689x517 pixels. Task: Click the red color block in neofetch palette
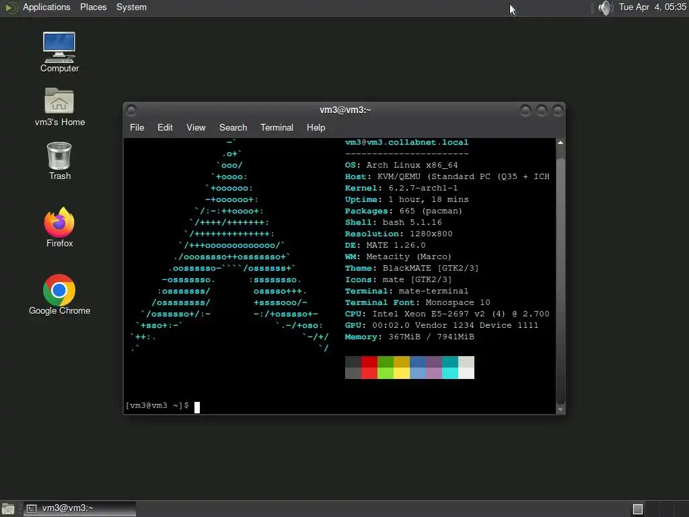(x=369, y=367)
